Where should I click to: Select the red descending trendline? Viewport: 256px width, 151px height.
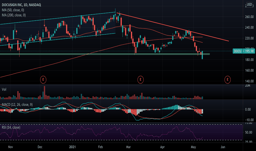click(173, 27)
